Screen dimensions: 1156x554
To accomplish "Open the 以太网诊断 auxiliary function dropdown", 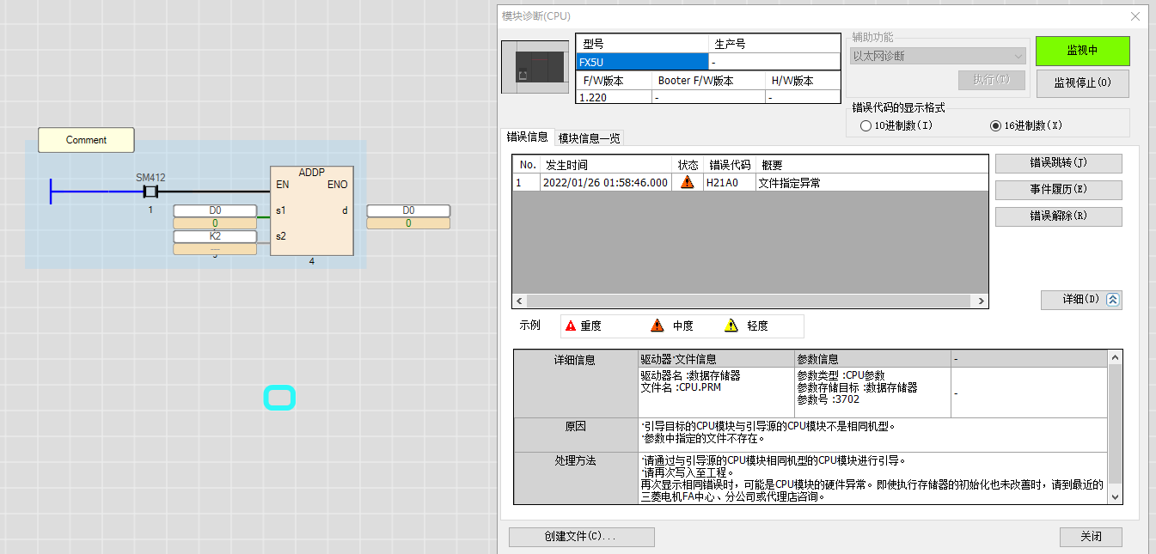I will click(x=938, y=56).
